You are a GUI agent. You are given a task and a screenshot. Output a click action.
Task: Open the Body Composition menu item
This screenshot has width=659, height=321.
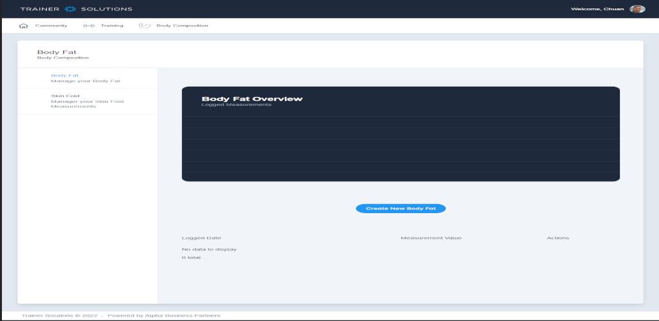[x=182, y=26]
